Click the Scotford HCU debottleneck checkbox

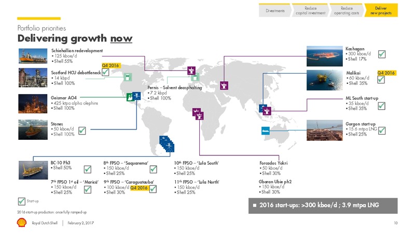click(x=105, y=72)
